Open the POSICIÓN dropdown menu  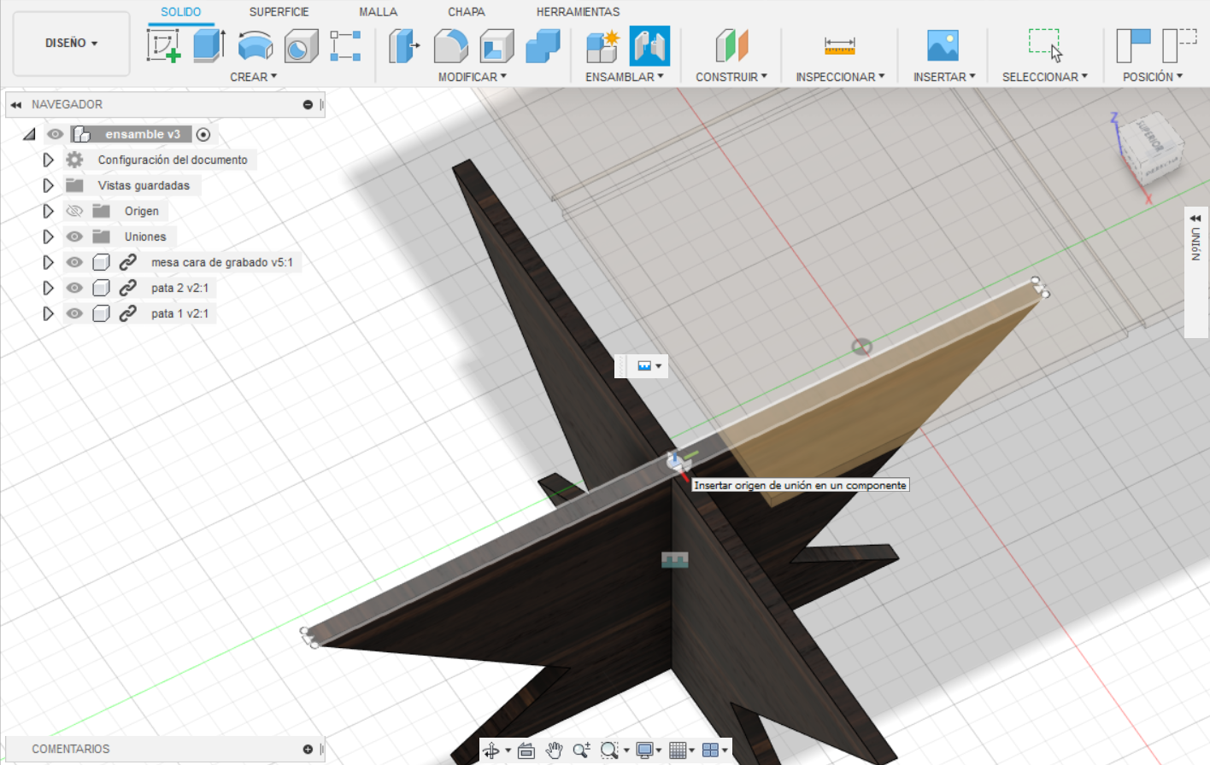tap(1153, 77)
